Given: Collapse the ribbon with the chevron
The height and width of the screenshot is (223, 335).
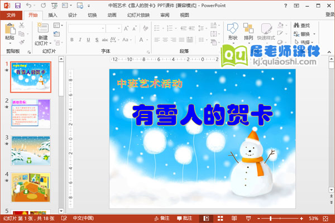Looking at the screenshot, I should [x=329, y=52].
